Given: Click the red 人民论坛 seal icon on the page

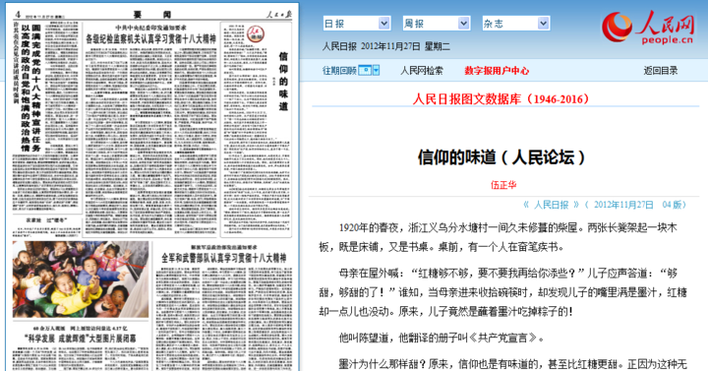Looking at the screenshot, I should (x=256, y=34).
